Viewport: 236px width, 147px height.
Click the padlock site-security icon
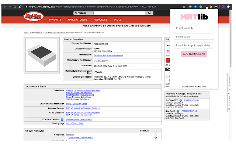click(27, 7)
